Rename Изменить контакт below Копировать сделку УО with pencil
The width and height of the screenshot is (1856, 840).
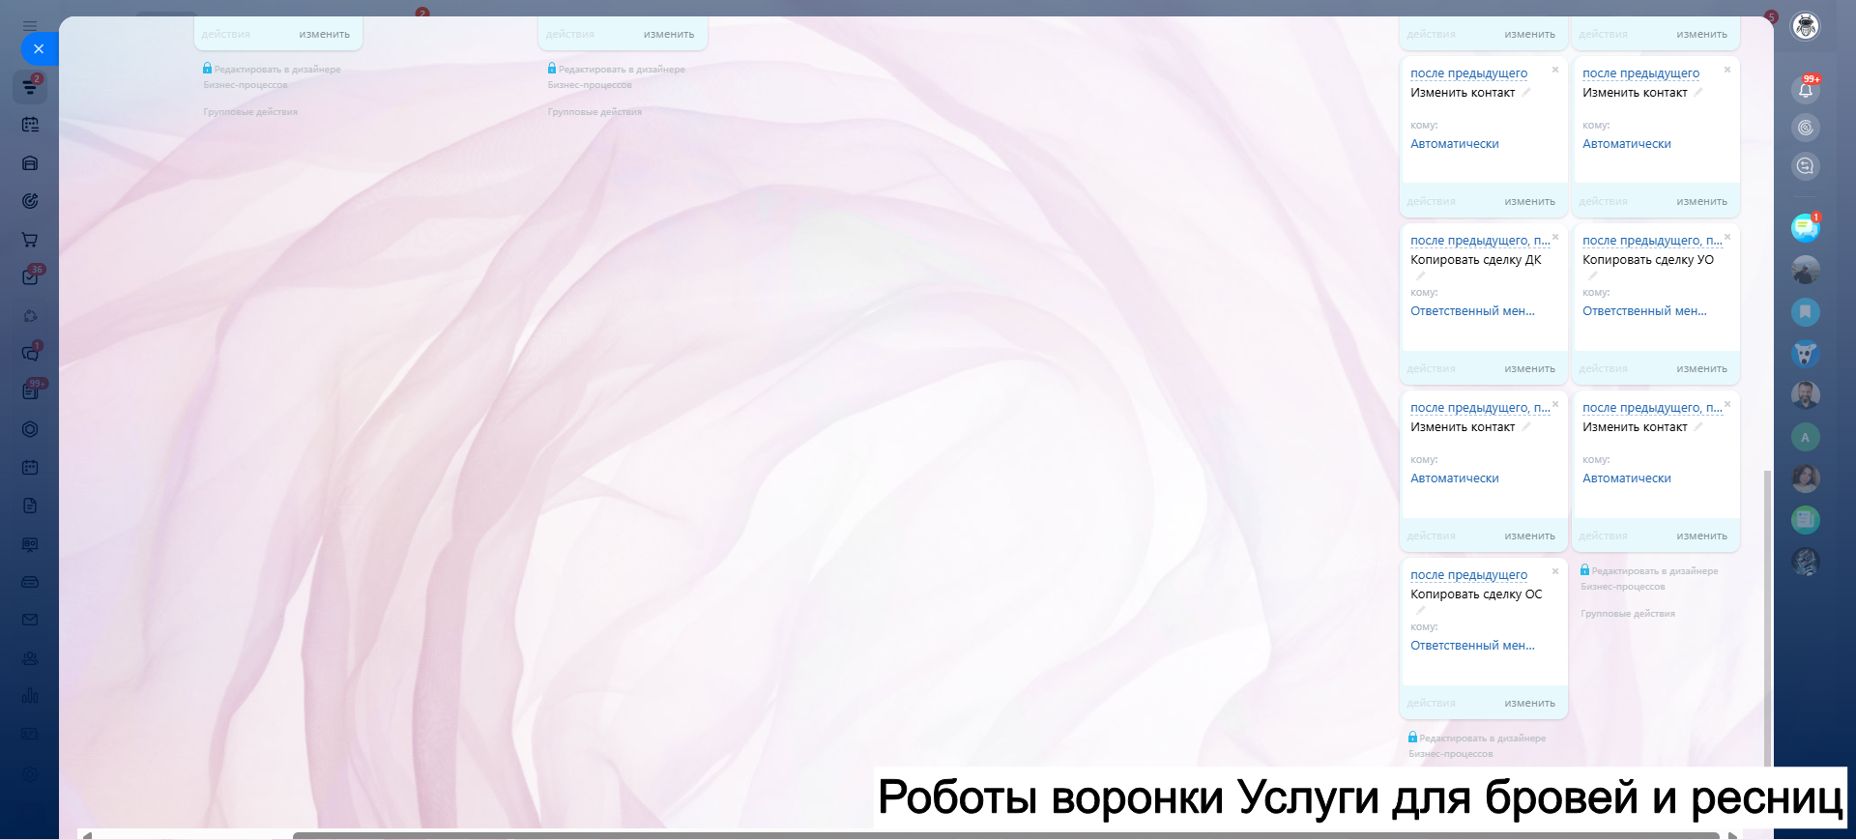[x=1698, y=427]
